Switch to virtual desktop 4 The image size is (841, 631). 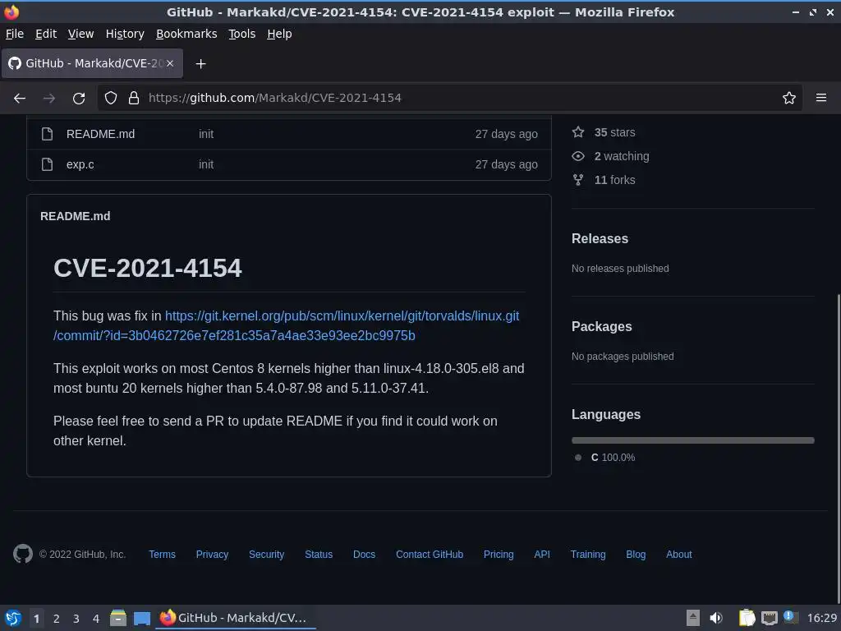click(x=96, y=618)
